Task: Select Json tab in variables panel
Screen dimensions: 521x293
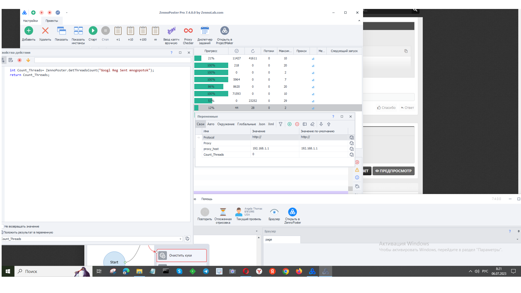Action: (262, 124)
